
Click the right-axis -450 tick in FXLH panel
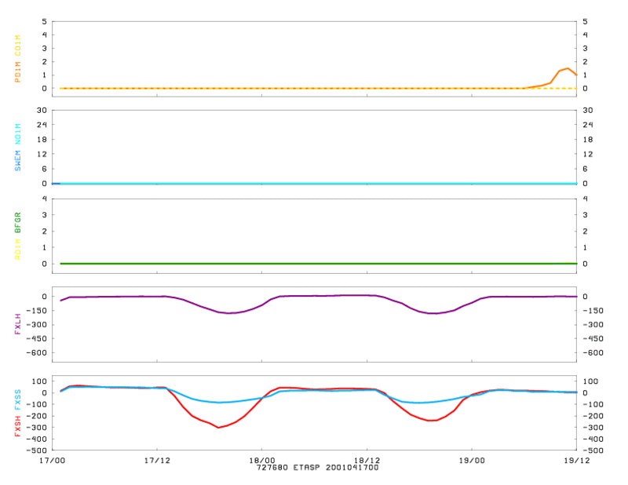pos(593,339)
